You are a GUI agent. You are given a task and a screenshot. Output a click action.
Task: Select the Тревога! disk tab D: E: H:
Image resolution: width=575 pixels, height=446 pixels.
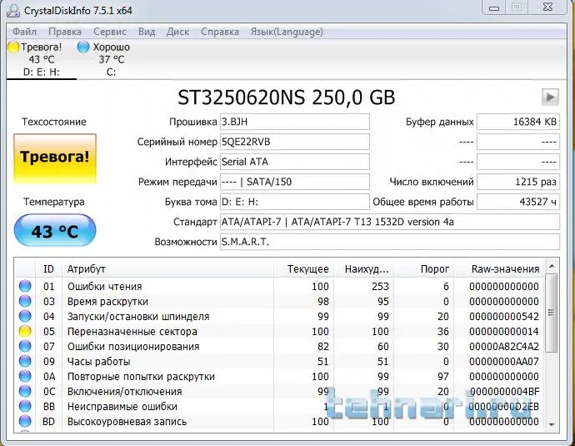pos(41,59)
